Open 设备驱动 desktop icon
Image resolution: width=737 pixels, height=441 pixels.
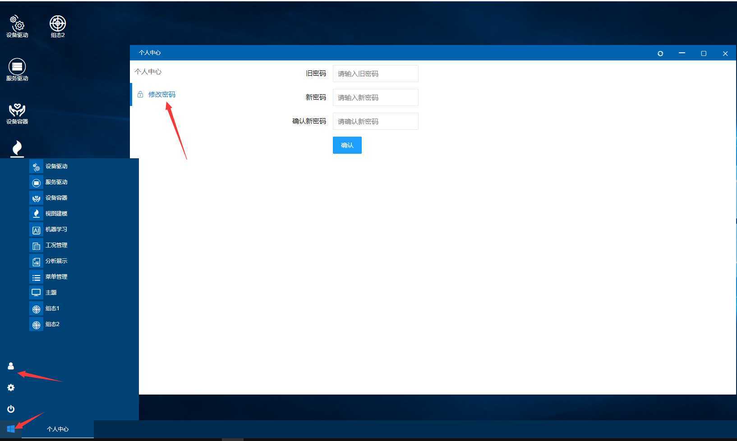tap(17, 26)
